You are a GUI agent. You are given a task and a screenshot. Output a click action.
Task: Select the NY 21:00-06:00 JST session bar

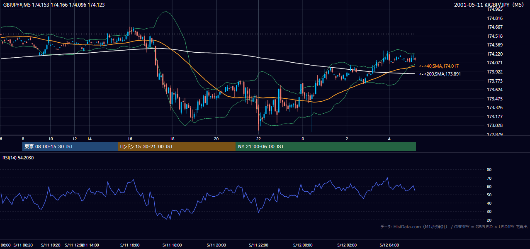pos(326,146)
